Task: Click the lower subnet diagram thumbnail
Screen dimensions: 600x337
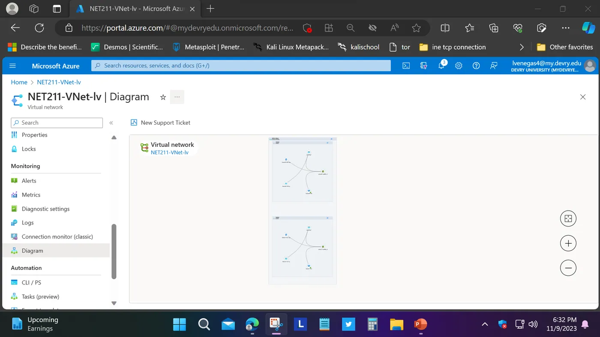Action: (303, 246)
